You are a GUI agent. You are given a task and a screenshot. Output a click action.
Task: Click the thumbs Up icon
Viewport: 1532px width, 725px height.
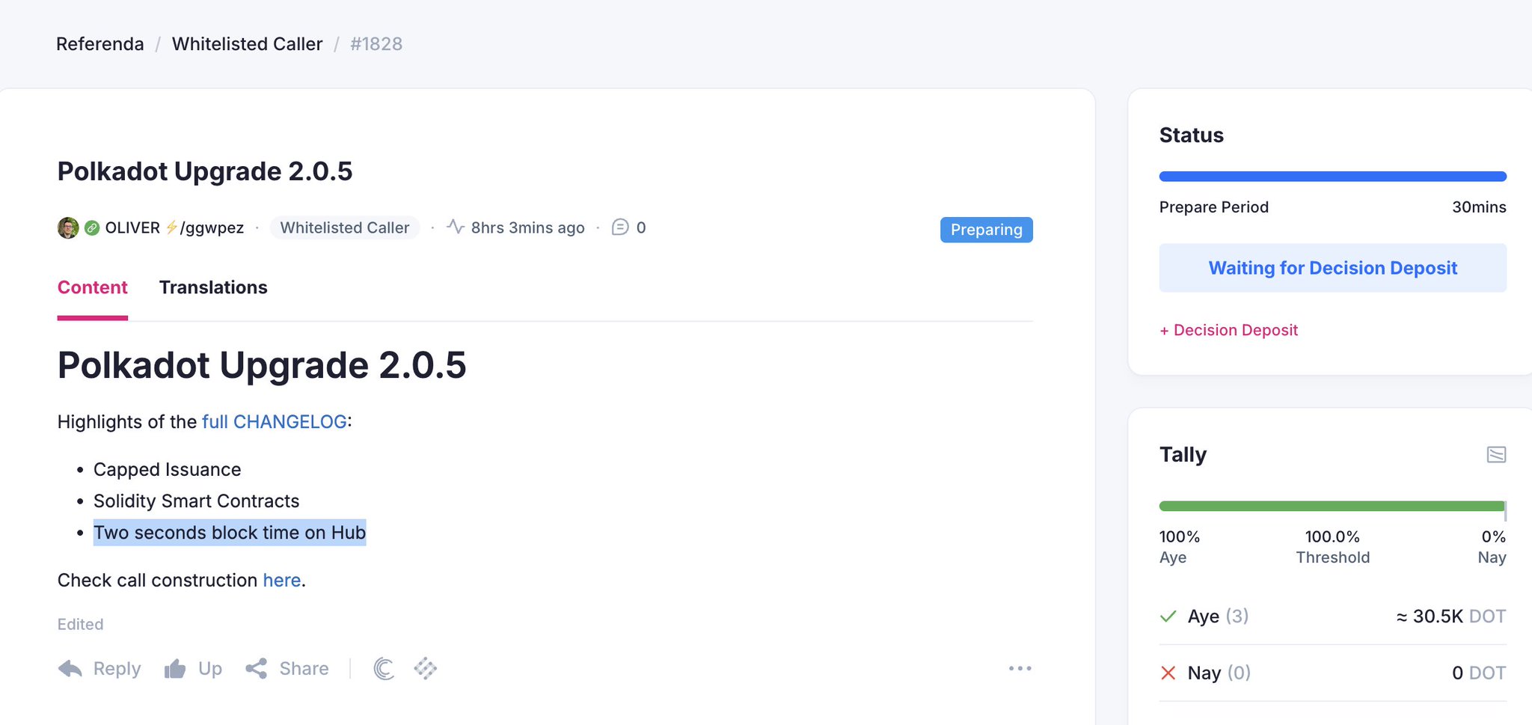click(x=175, y=668)
